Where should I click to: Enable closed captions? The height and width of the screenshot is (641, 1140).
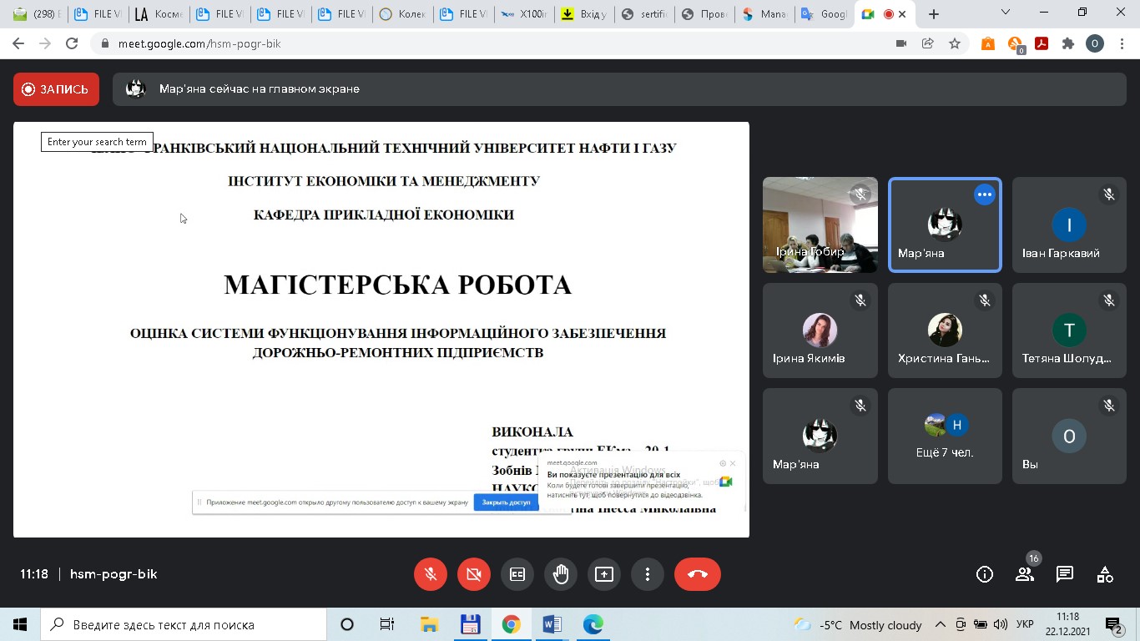(x=517, y=574)
